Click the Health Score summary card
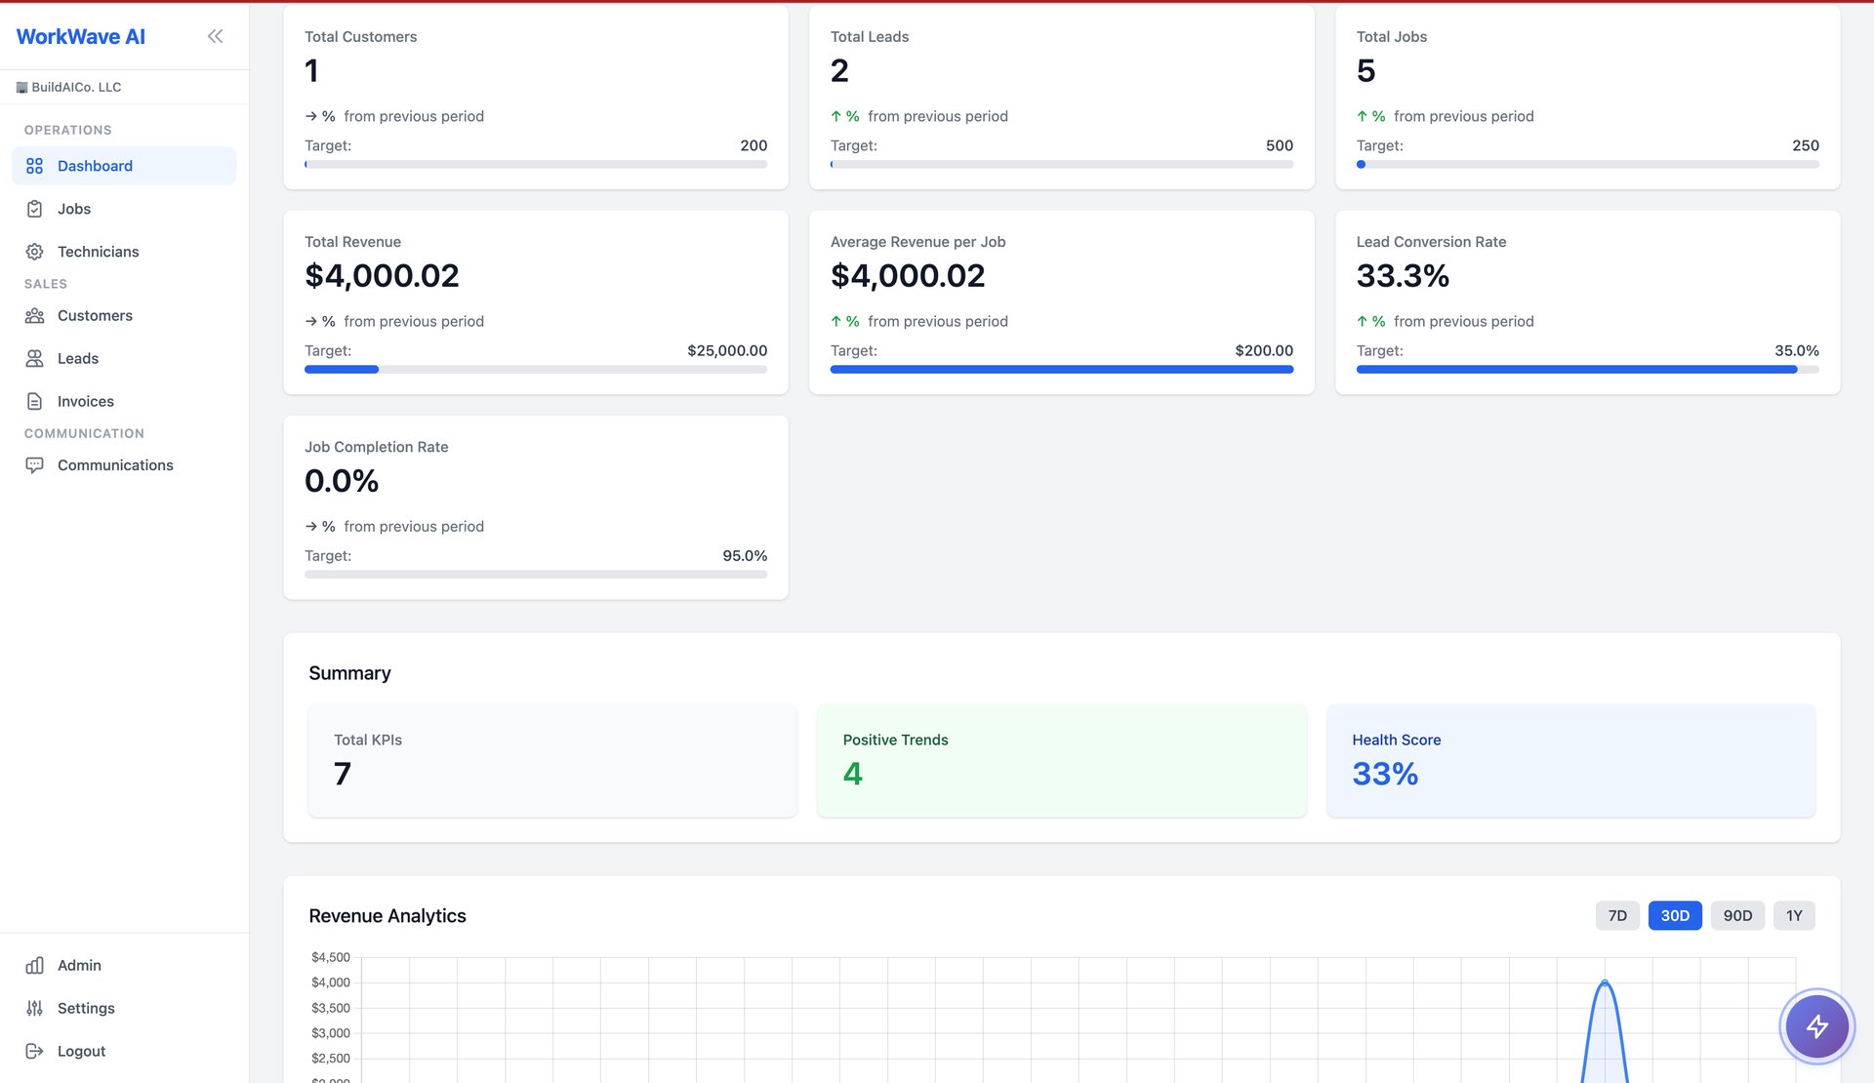The image size is (1874, 1083). click(x=1569, y=761)
